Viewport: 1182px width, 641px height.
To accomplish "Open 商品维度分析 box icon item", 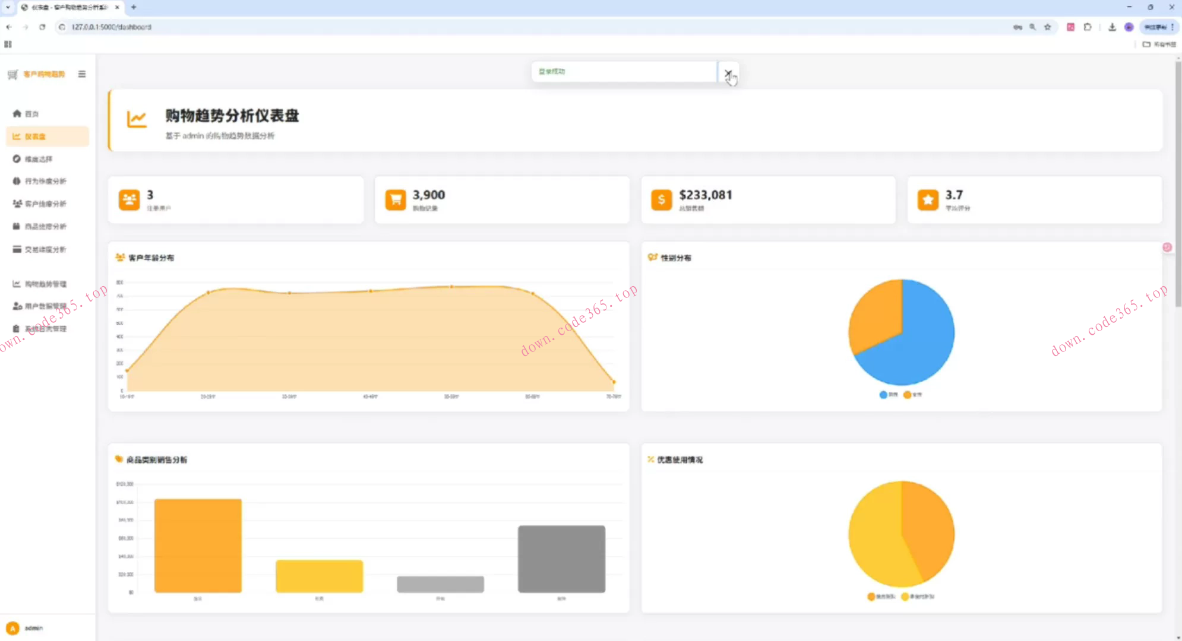I will pos(17,226).
